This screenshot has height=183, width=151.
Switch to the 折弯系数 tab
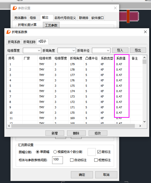pos(14,42)
